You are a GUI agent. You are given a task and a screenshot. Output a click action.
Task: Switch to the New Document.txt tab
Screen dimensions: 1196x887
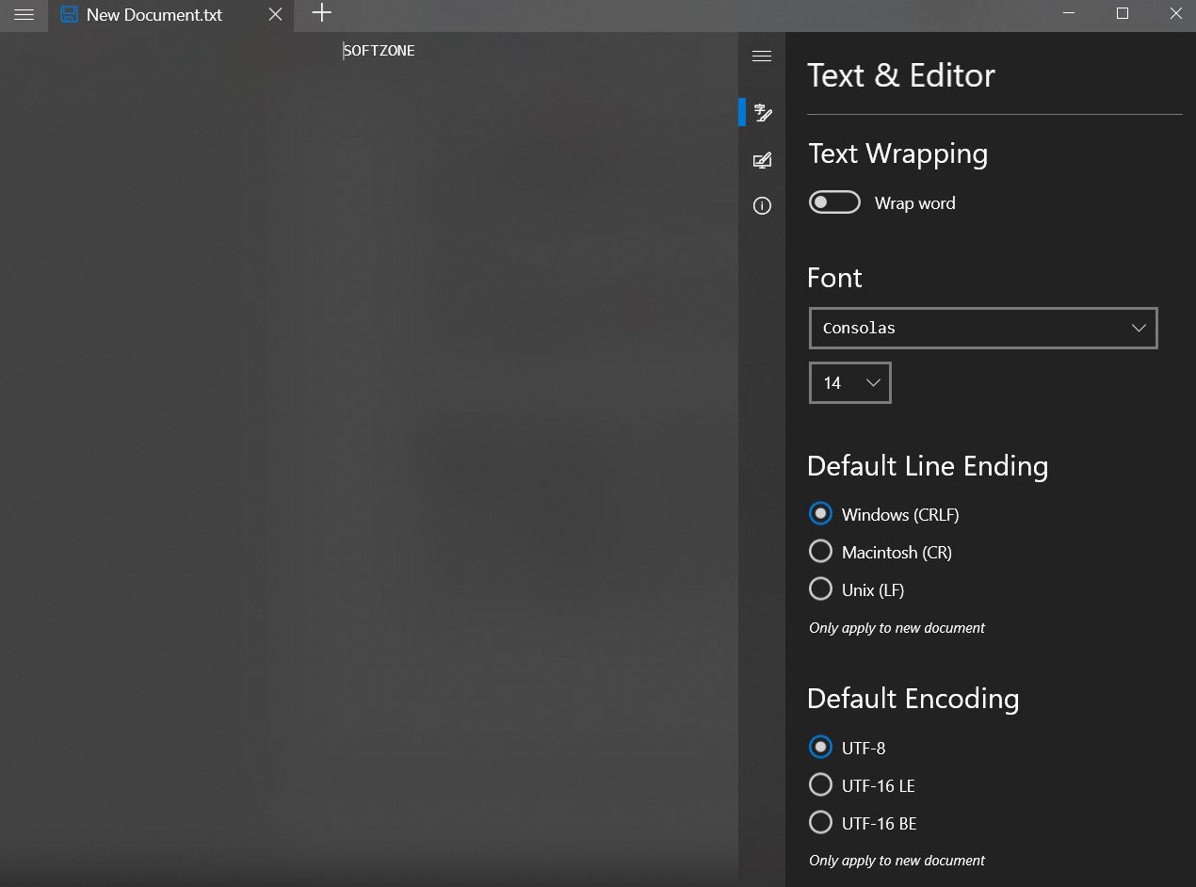[154, 15]
